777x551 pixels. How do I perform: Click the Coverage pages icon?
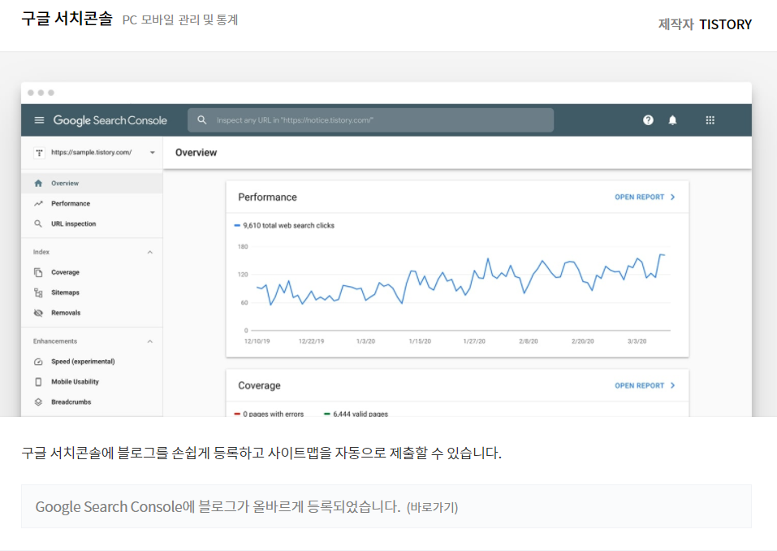click(38, 272)
